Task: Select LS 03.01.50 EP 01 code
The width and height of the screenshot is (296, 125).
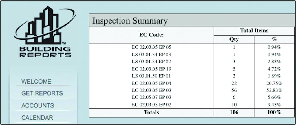Action: (151, 76)
